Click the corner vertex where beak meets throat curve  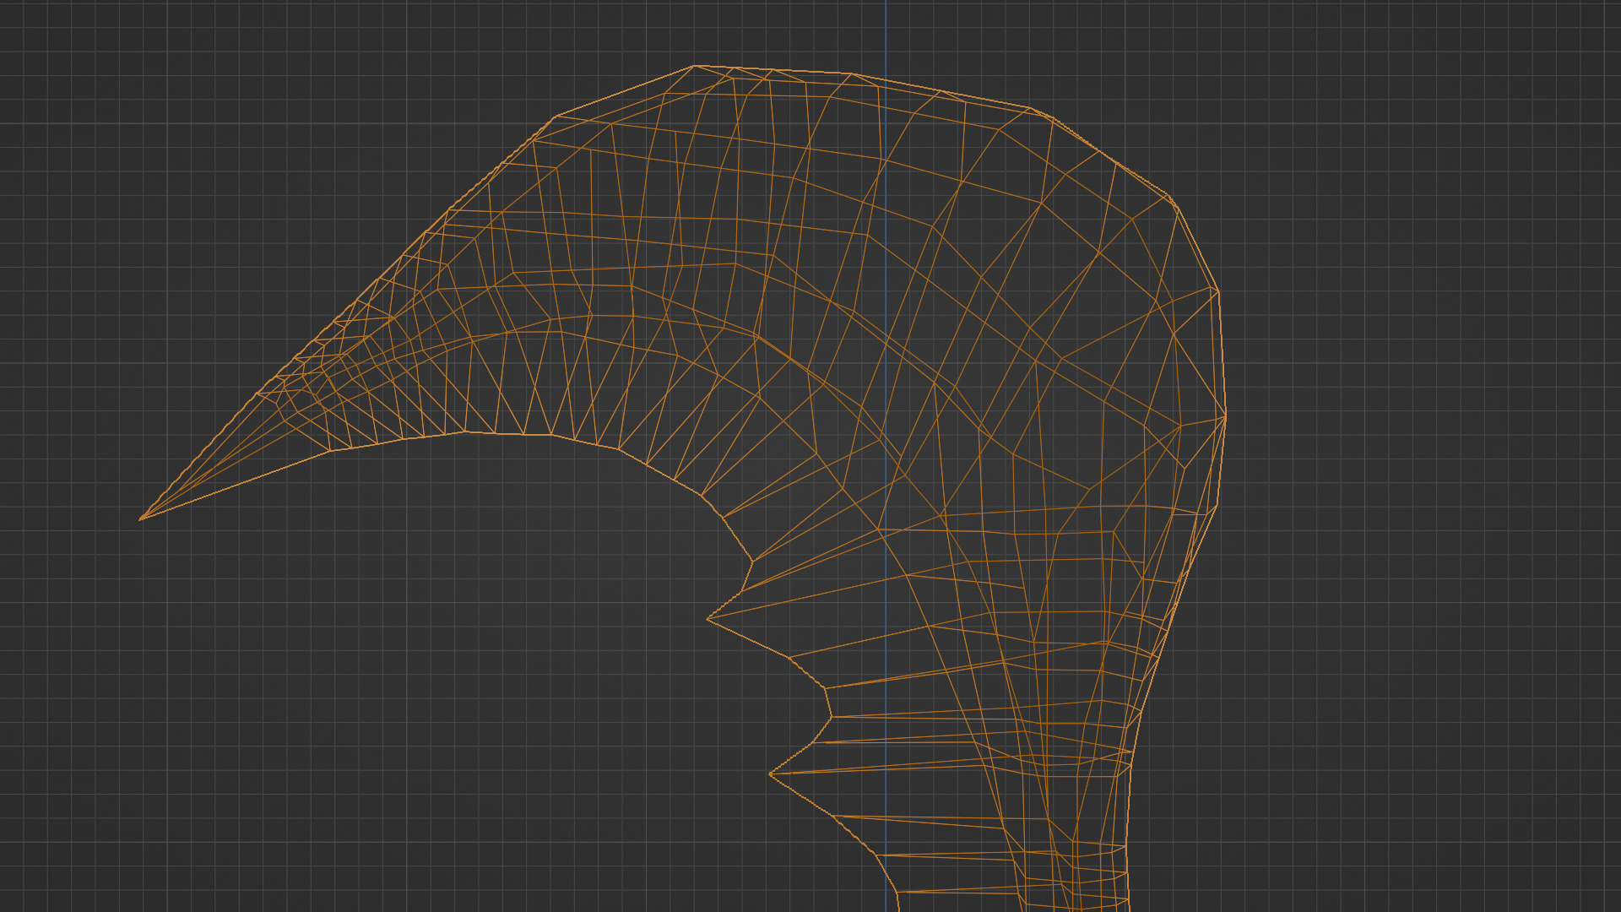pyautogui.click(x=330, y=451)
